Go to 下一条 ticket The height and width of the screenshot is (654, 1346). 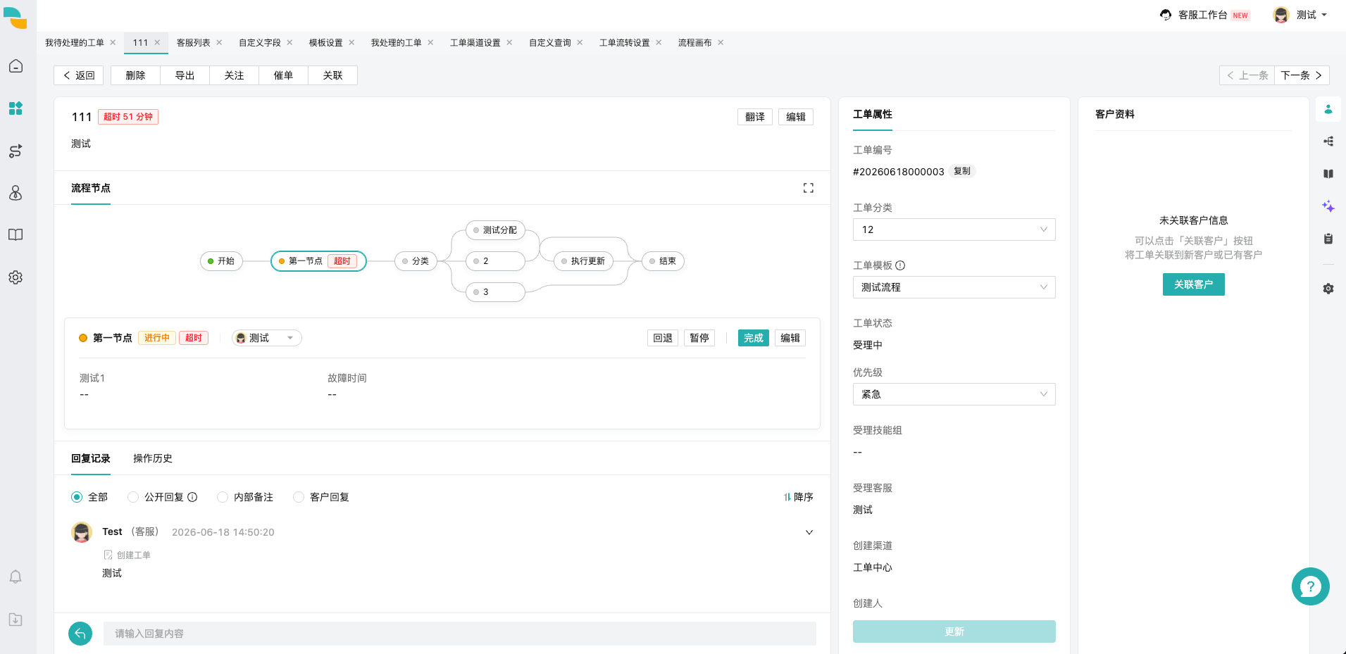pyautogui.click(x=1302, y=75)
